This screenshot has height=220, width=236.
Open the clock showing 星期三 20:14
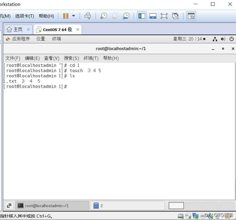coord(189,39)
